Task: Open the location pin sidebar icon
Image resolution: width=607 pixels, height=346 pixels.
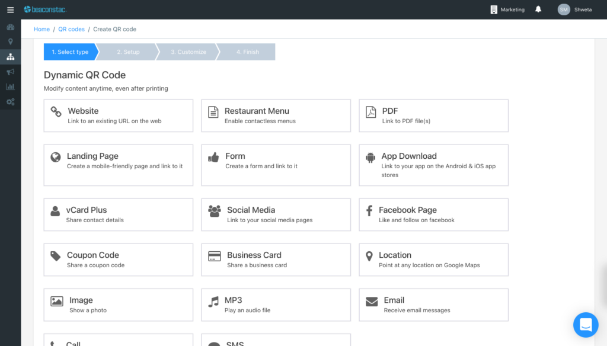Action: click(11, 42)
